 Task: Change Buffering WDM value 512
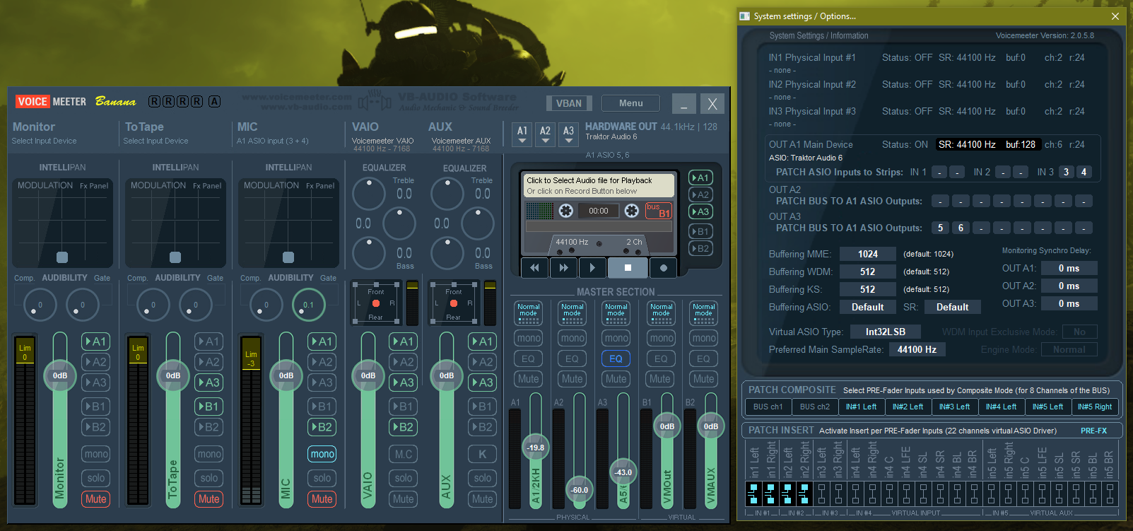click(x=868, y=272)
